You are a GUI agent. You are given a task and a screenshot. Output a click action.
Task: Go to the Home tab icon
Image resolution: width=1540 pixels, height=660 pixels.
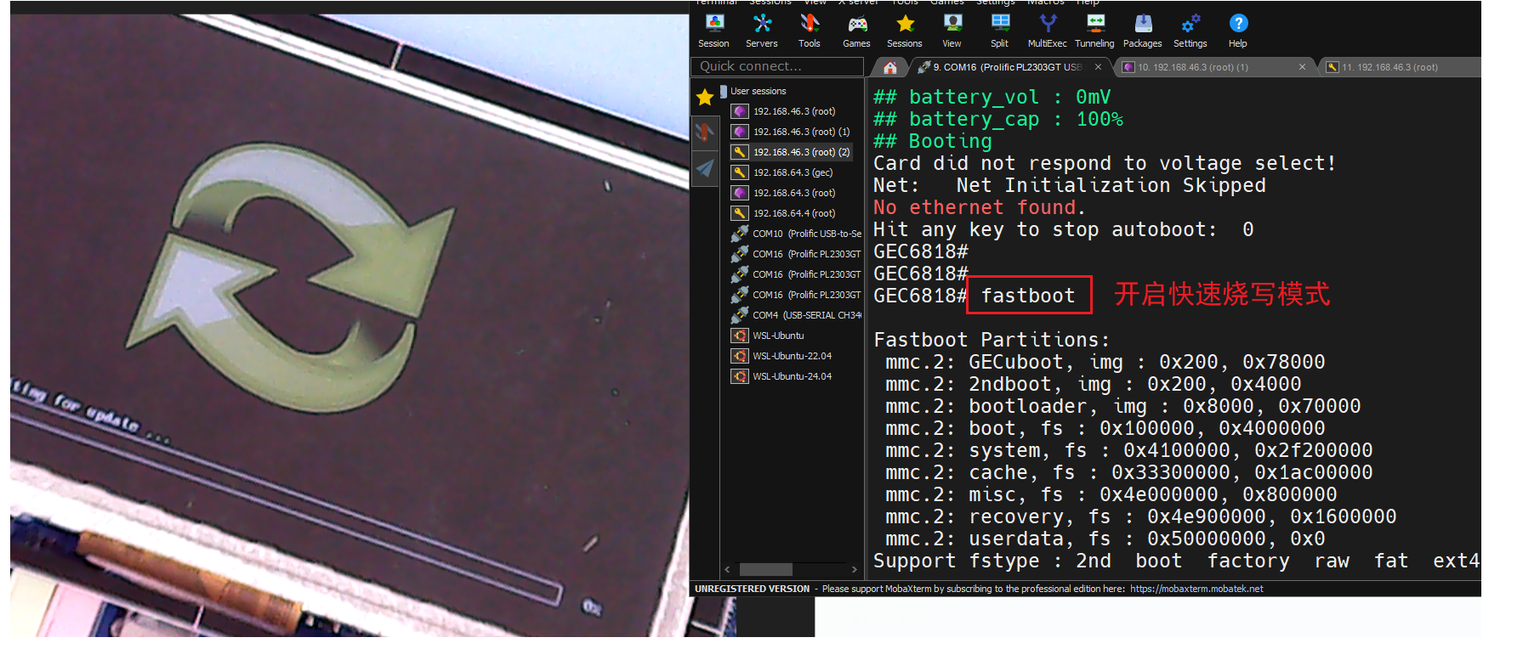(x=889, y=67)
